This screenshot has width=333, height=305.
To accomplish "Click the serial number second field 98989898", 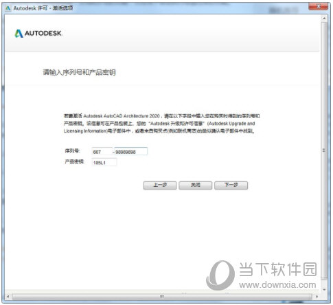I will coord(131,151).
